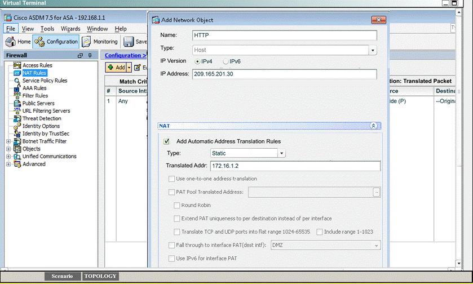Click the TOPOLOGY button at bottom
This screenshot has height=284, width=473.
pyautogui.click(x=100, y=276)
